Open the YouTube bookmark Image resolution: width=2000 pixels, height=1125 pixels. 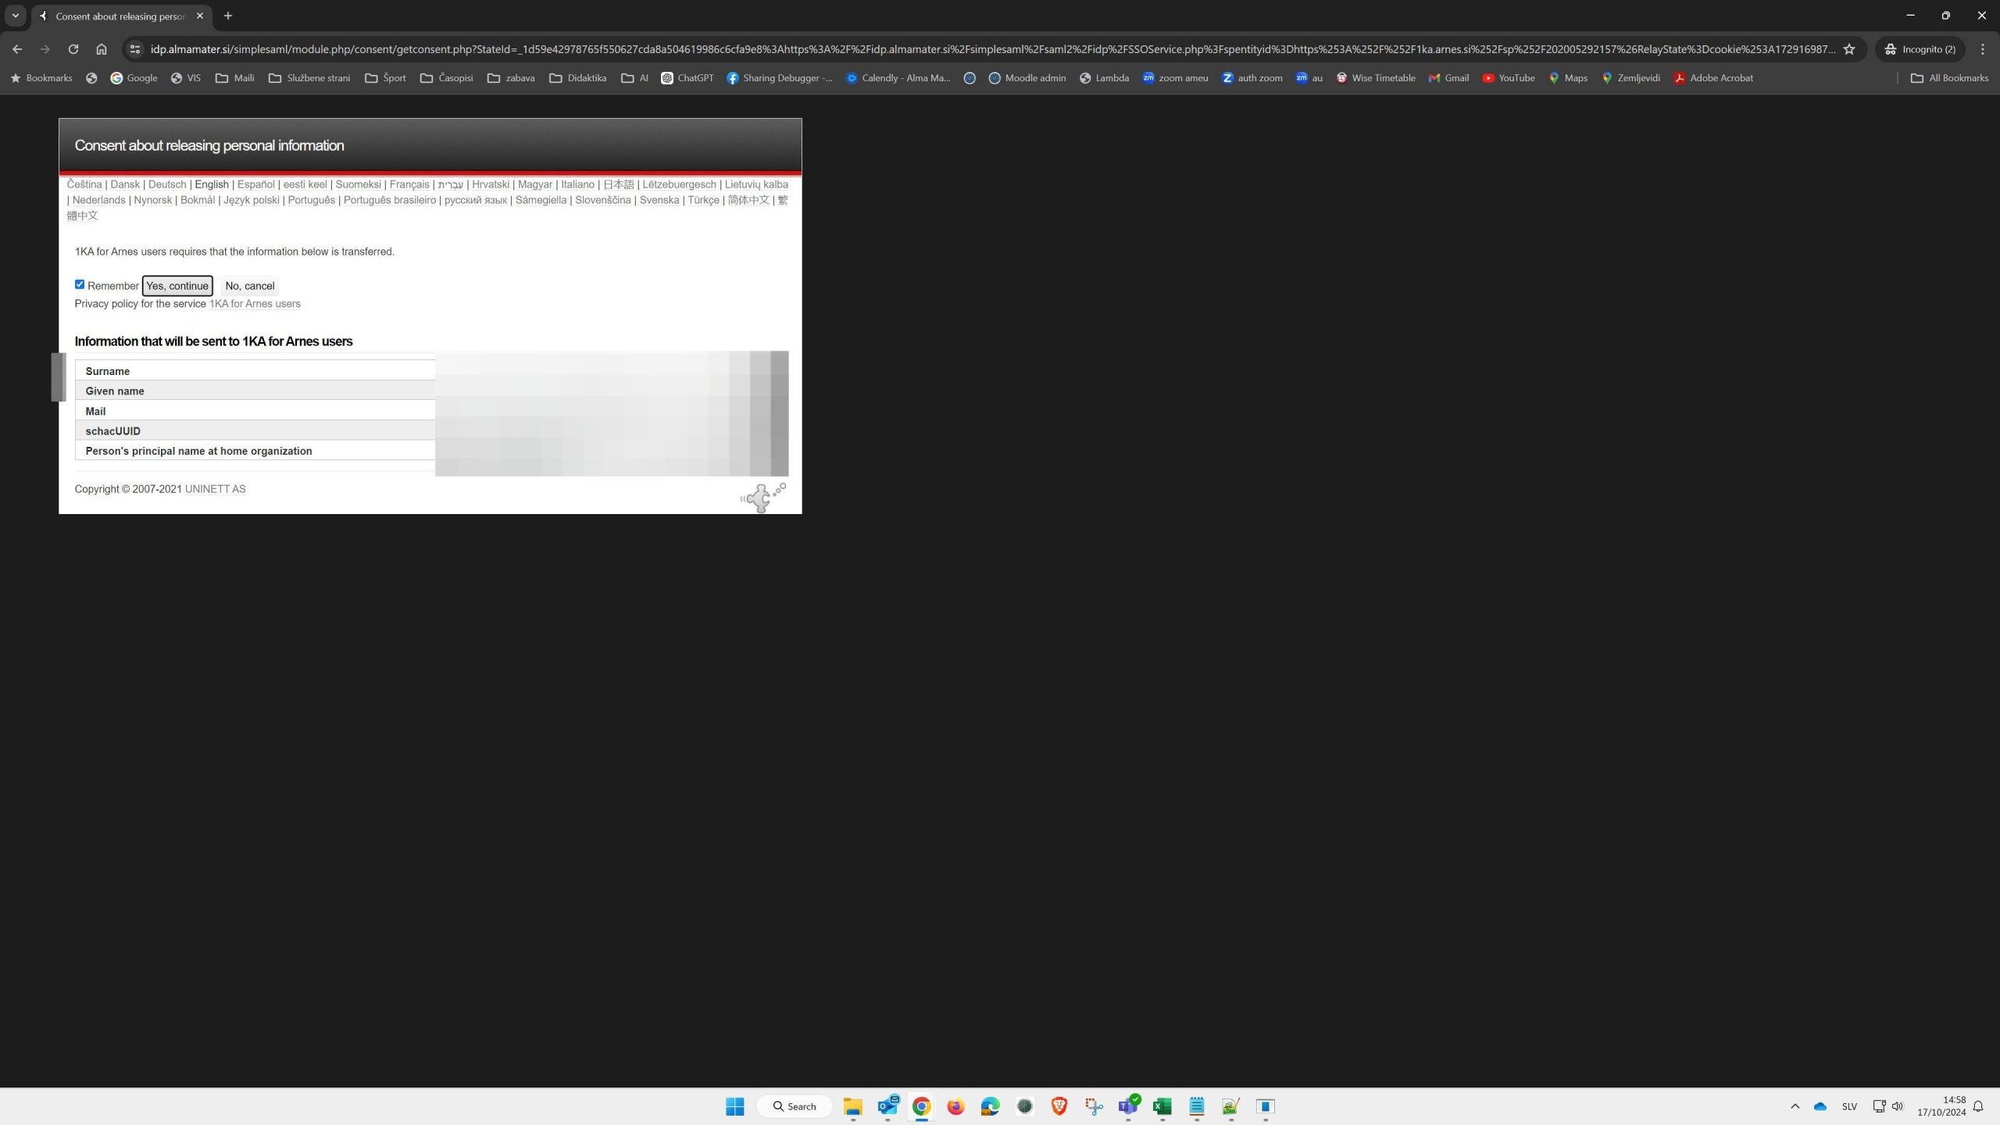click(1509, 78)
